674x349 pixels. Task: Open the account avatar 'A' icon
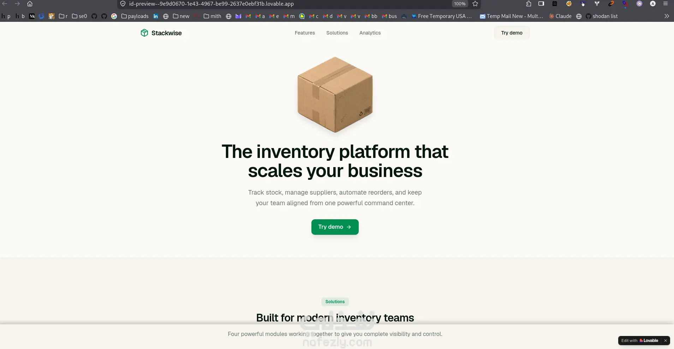pos(653,4)
